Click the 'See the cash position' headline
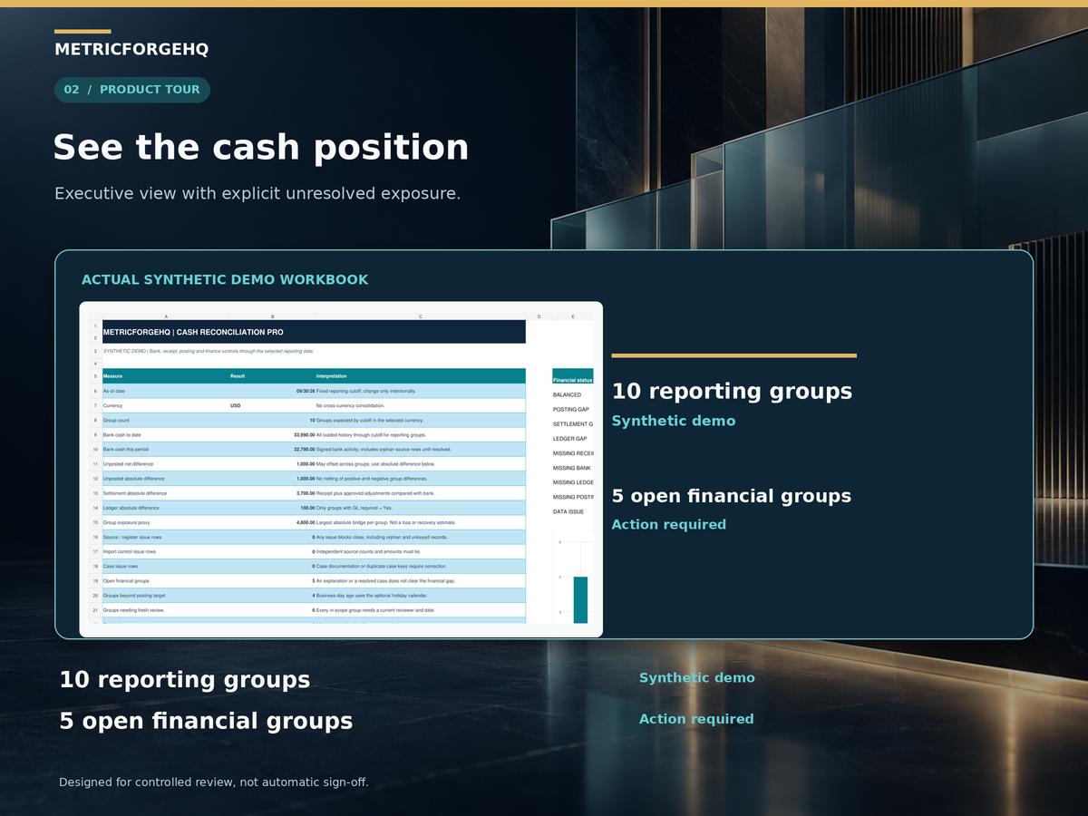The width and height of the screenshot is (1088, 816). 261,147
